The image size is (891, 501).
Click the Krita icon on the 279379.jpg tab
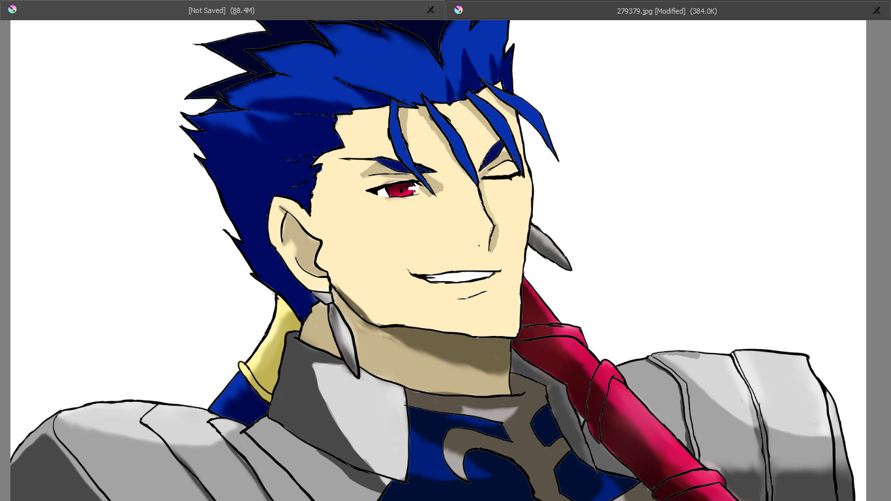(x=459, y=10)
